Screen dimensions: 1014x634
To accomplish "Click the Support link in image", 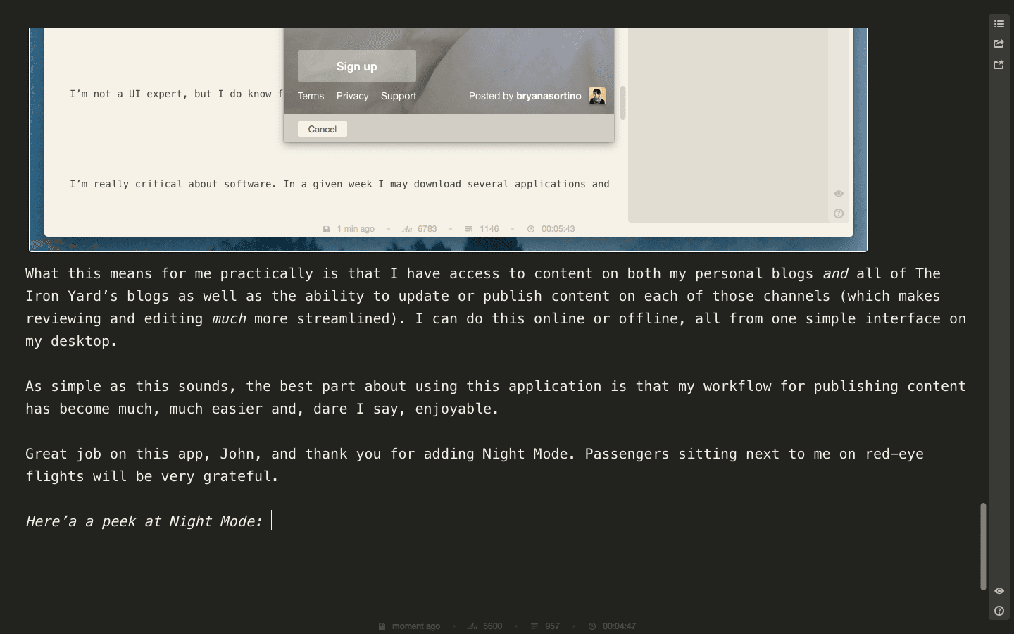I will 399,96.
